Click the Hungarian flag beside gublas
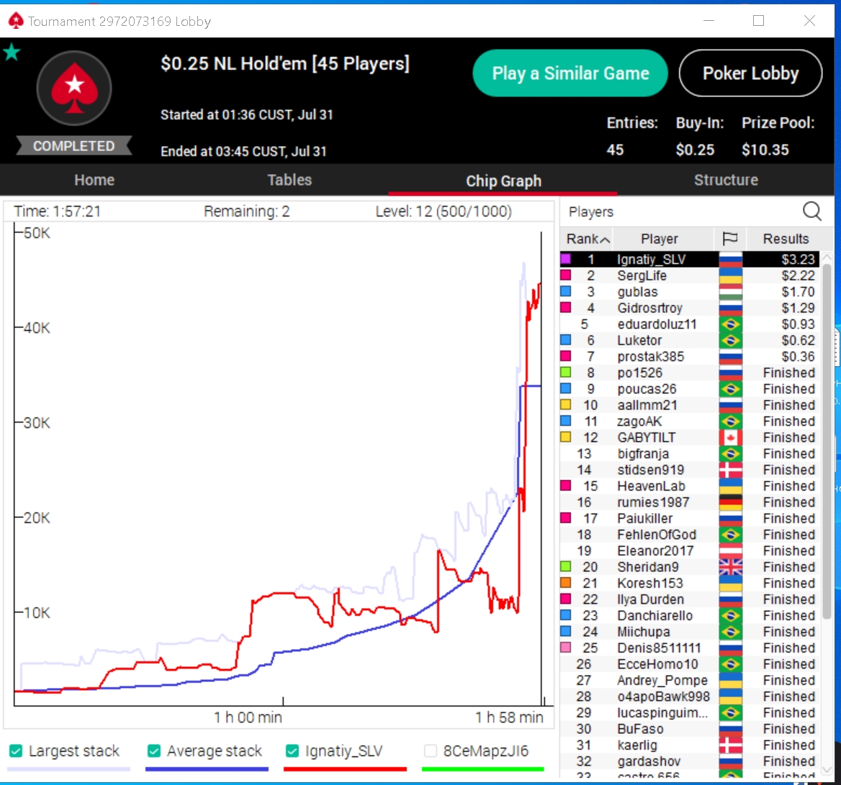Image resolution: width=841 pixels, height=785 pixels. point(731,291)
